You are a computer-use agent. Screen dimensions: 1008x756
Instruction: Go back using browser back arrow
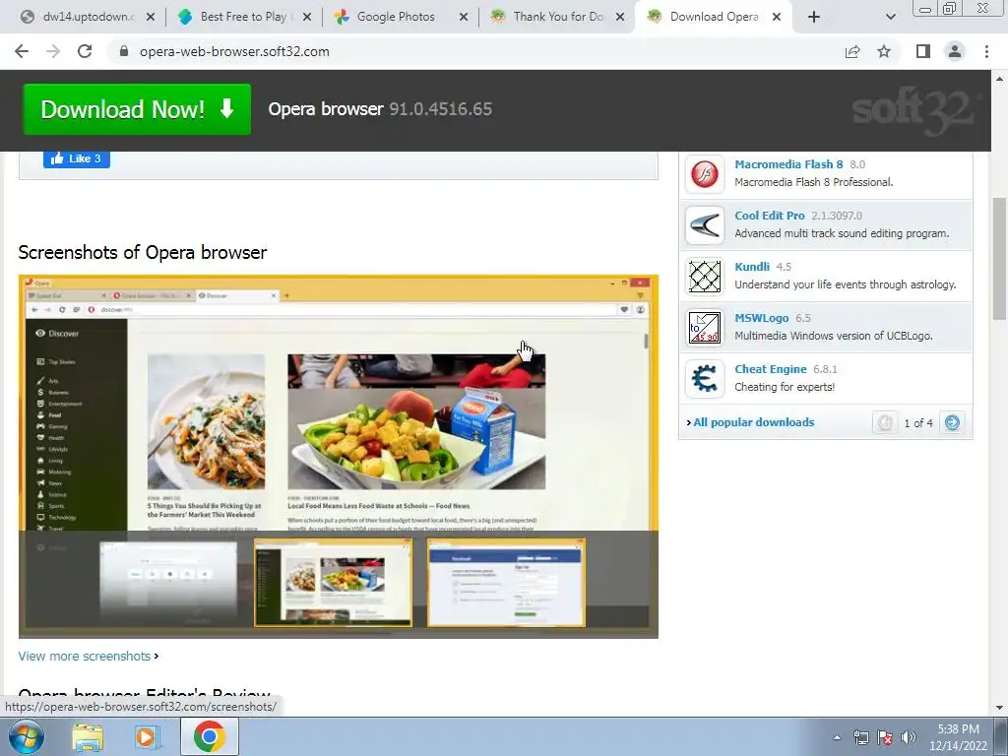[22, 51]
